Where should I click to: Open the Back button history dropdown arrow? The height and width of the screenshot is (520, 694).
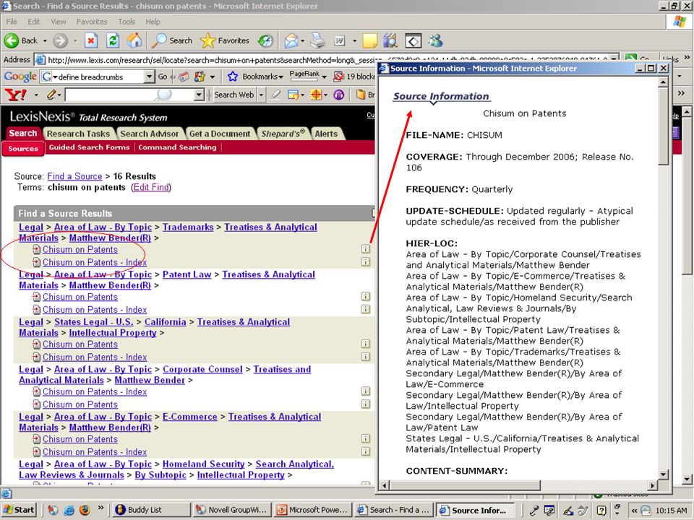pos(45,40)
